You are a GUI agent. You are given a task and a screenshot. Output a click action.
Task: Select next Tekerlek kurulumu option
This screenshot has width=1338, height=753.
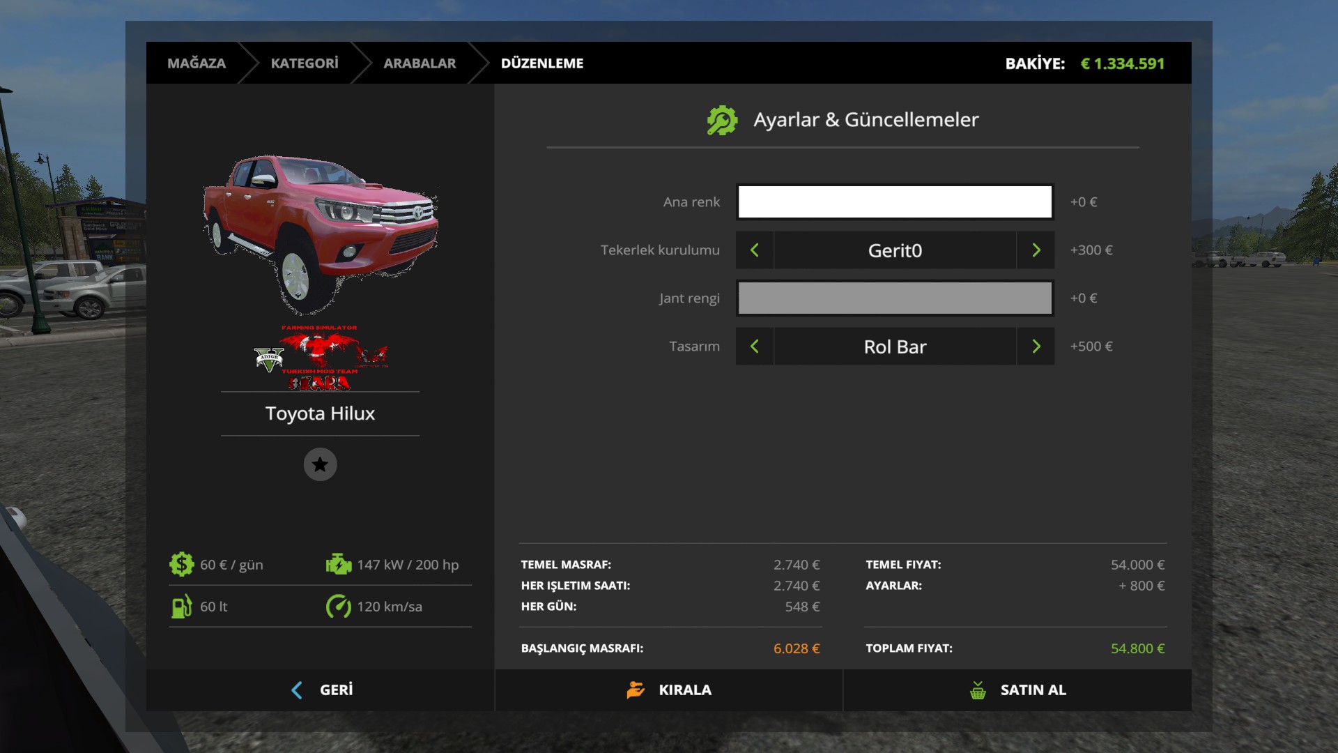[1036, 250]
